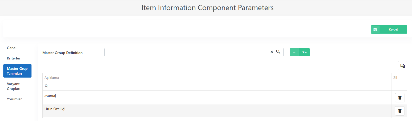The image size is (412, 121).
Task: Switch to the Genel tab
Action: tap(12, 48)
